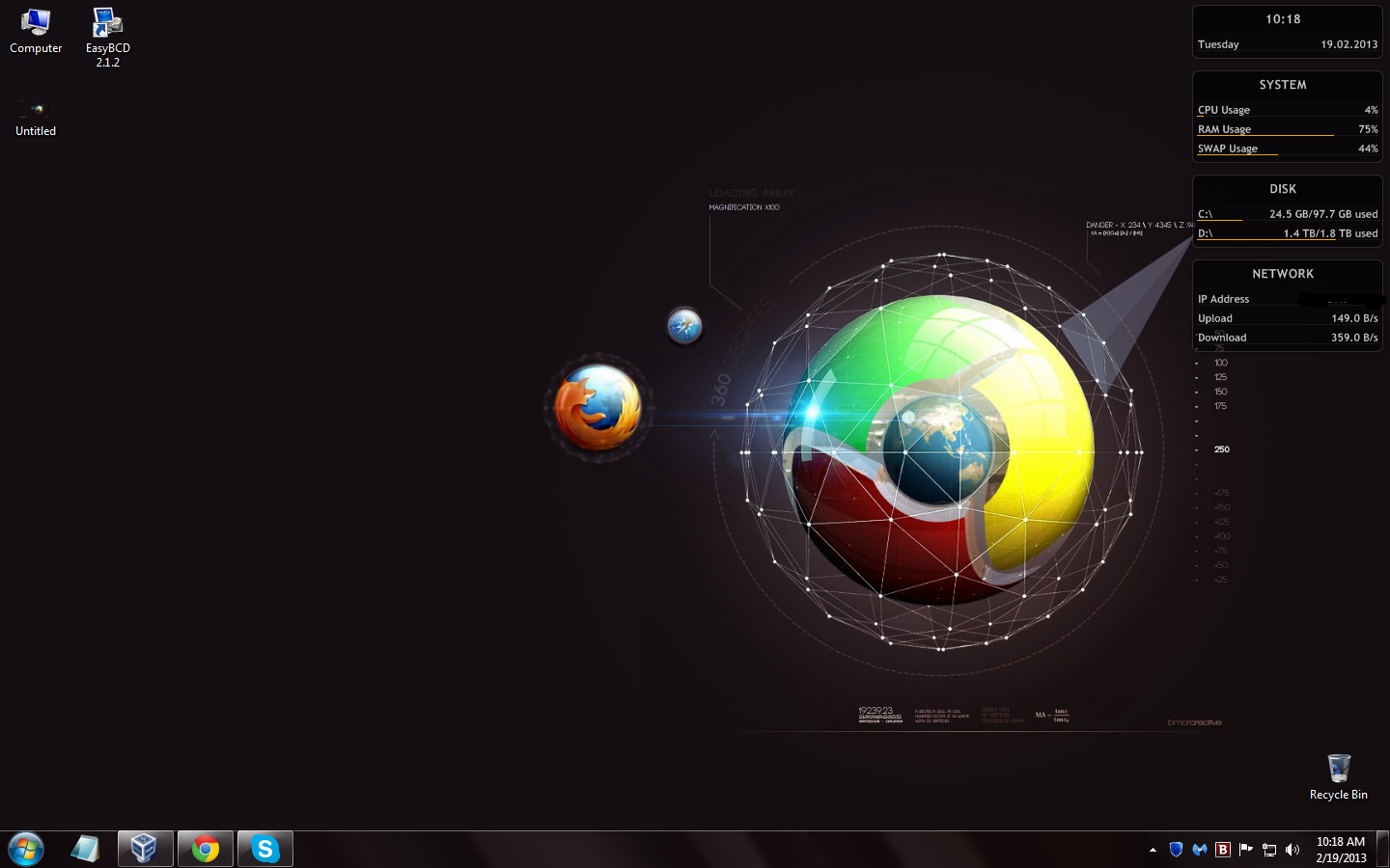The width and height of the screenshot is (1390, 868).
Task: Open the Malwarebytes tray icon
Action: (1200, 850)
